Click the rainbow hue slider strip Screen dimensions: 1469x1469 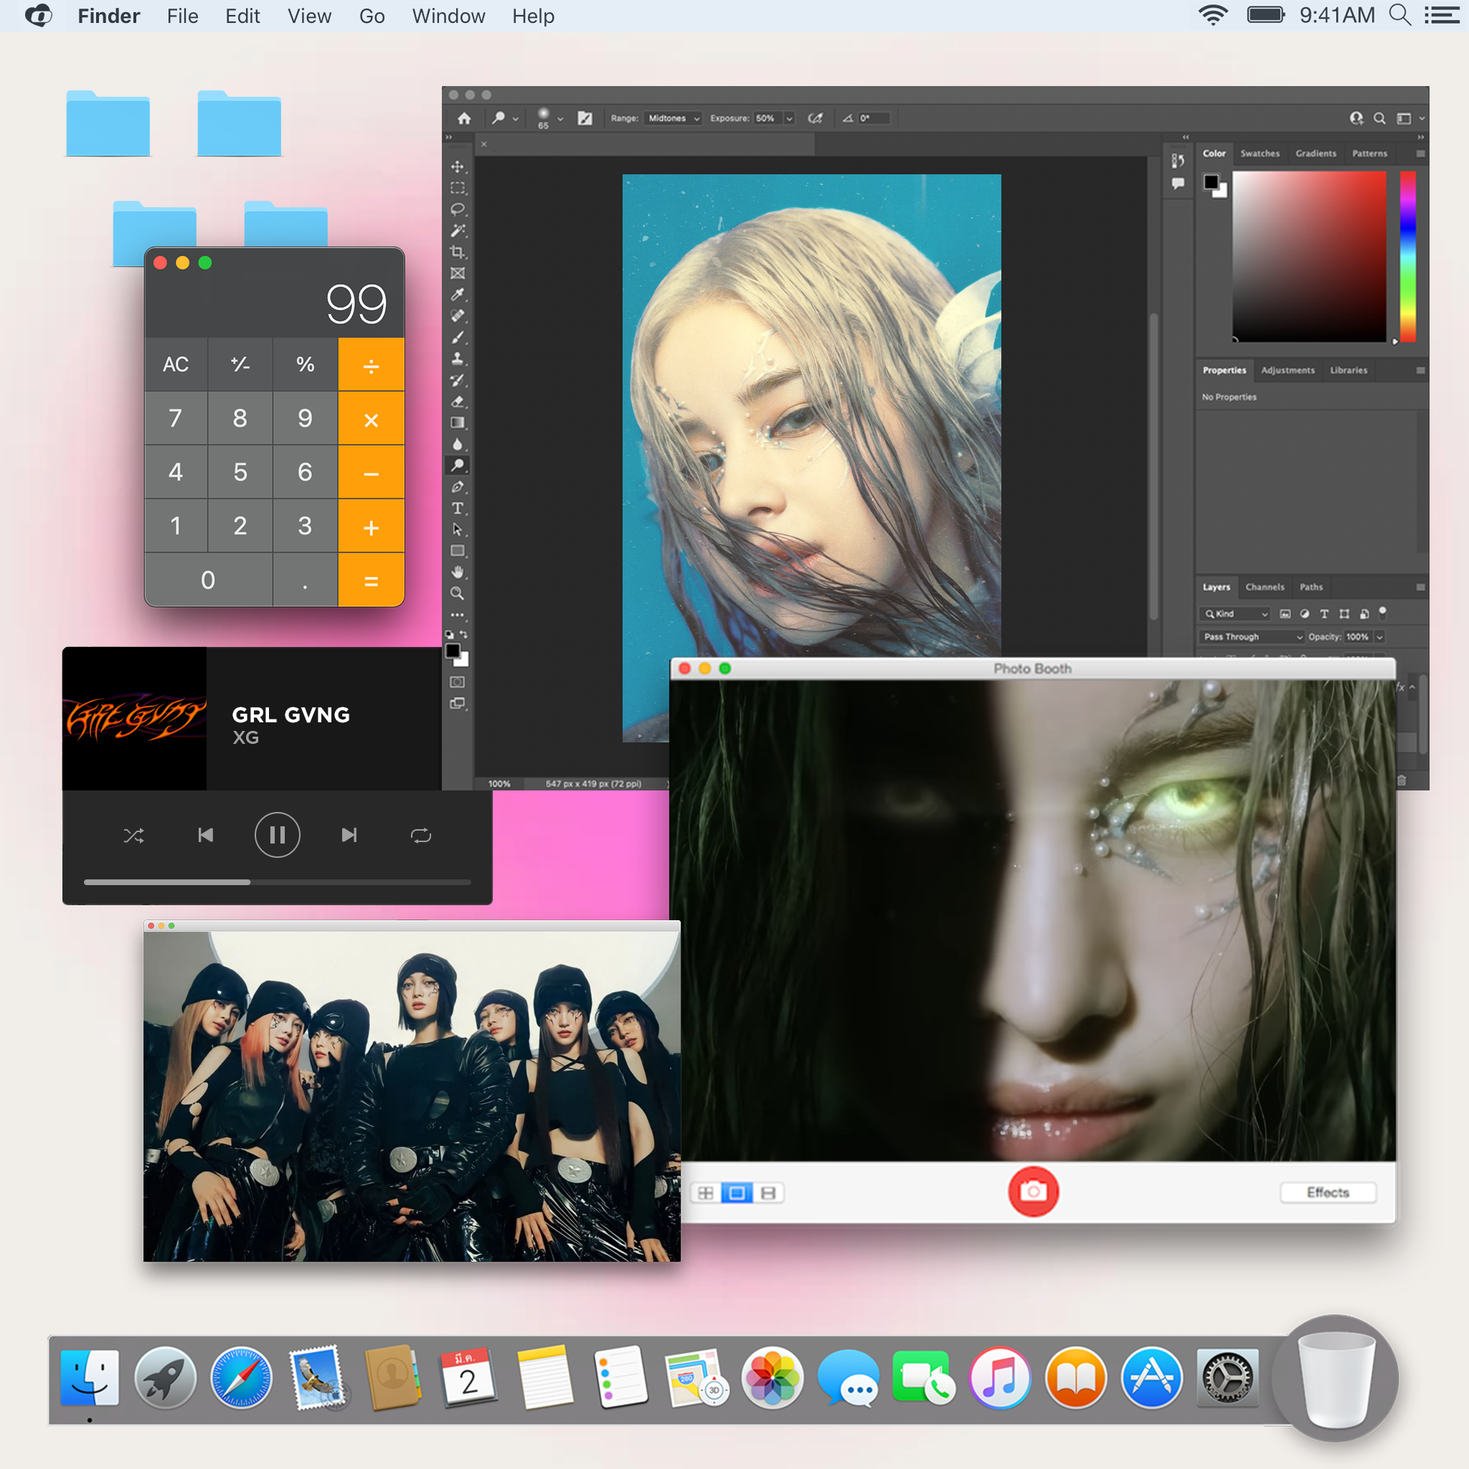click(1407, 256)
